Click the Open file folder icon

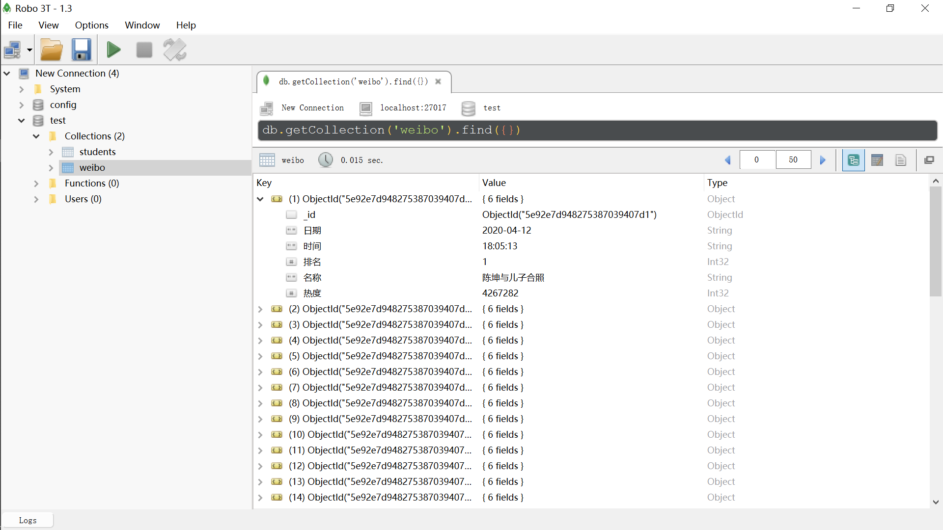point(52,50)
